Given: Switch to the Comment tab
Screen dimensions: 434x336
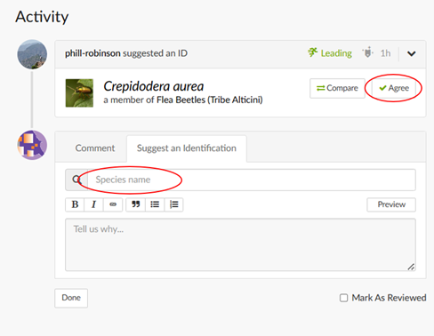Looking at the screenshot, I should 95,148.
